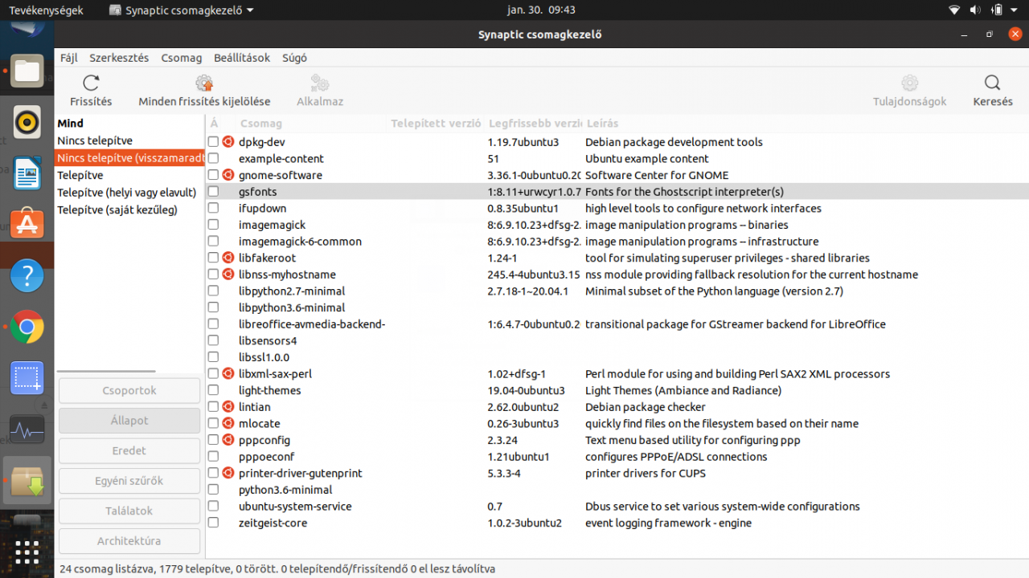Select the python3.6-minimal package row
The image size is (1029, 578).
click(617, 490)
